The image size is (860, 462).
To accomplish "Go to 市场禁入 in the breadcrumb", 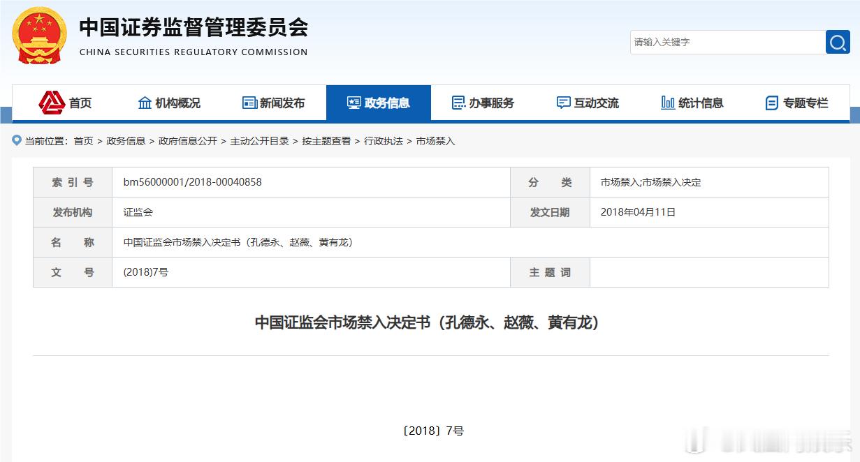I will click(x=435, y=141).
